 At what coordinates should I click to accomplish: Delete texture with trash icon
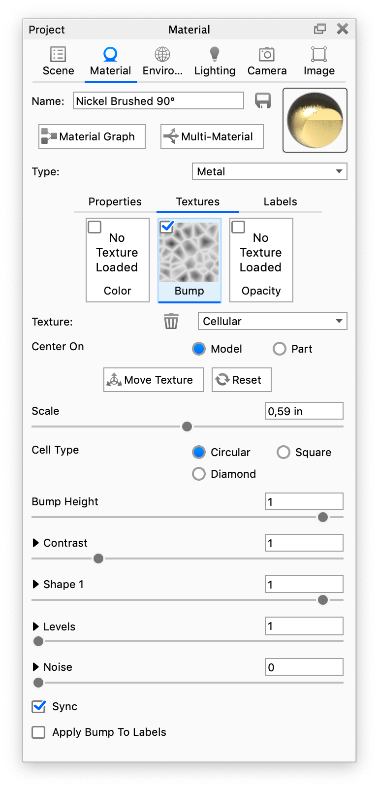click(x=171, y=321)
